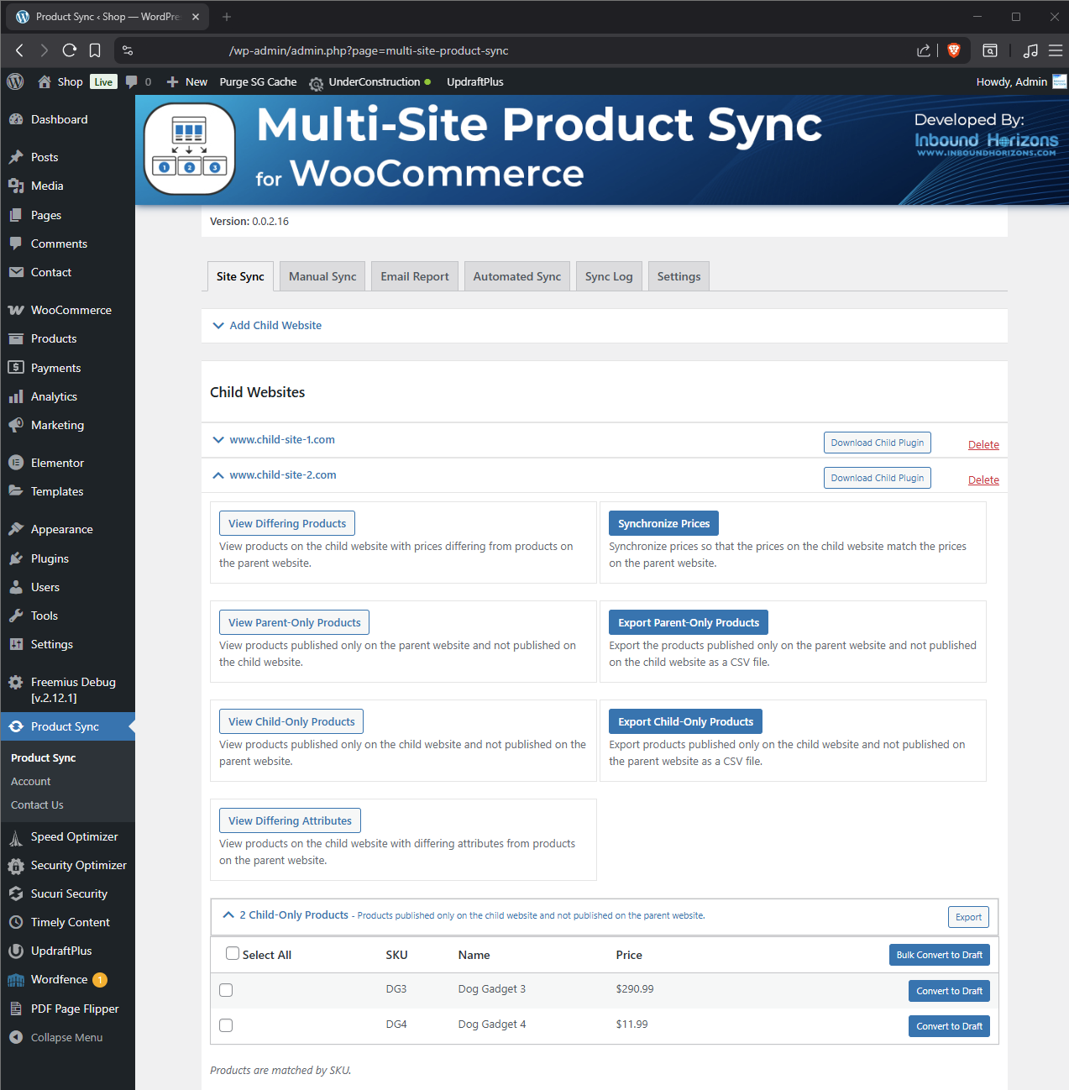Click the Synchronize Prices button
This screenshot has height=1090, width=1069.
coord(663,523)
